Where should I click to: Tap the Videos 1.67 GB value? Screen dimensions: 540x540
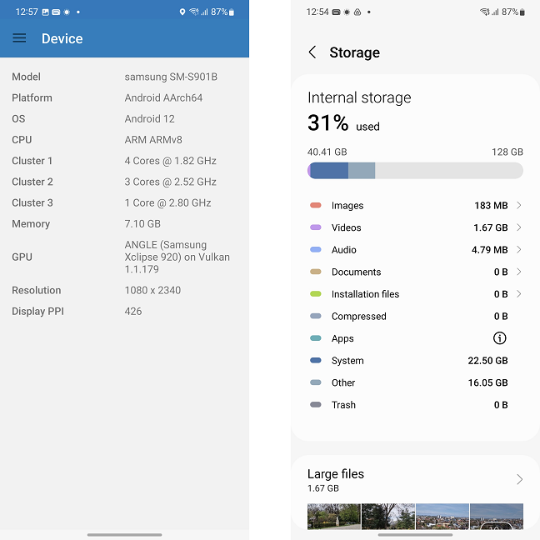pyautogui.click(x=490, y=227)
